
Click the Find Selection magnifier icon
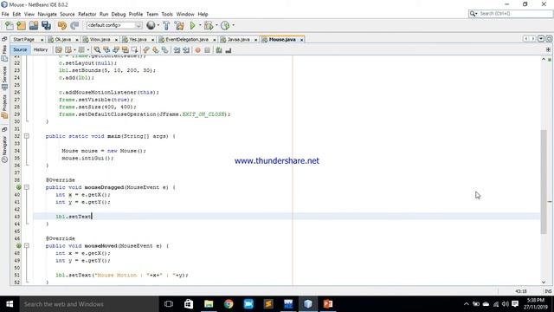[97, 50]
